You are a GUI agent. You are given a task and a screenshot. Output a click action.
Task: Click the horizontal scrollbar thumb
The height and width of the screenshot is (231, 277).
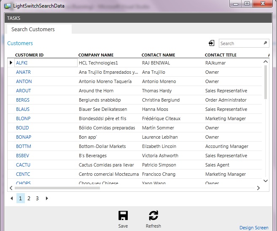coord(57,188)
